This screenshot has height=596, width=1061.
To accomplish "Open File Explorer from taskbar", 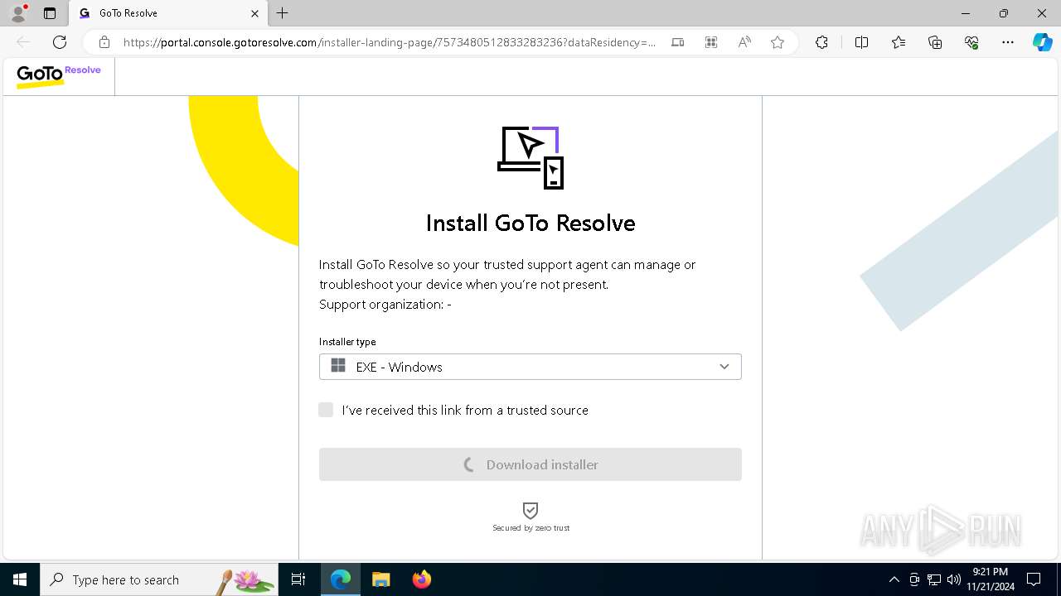I will tap(381, 579).
